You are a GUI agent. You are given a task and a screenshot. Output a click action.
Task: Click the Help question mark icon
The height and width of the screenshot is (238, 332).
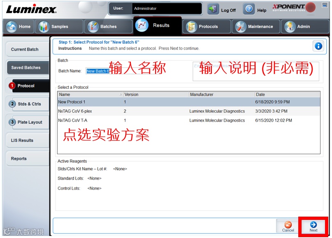[x=249, y=9]
